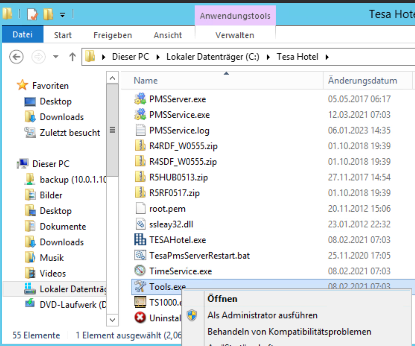
Task: Click the Properties quick access icon
Action: coord(32,14)
